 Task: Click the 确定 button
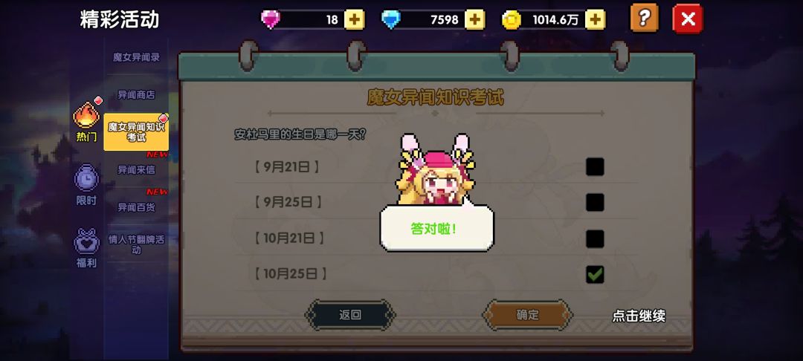coord(527,315)
